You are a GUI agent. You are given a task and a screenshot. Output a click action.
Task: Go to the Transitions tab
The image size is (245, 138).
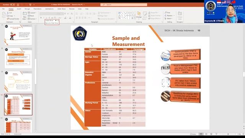click(x=38, y=9)
